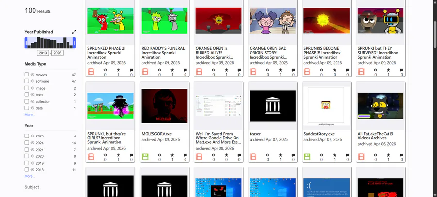
Task: Click the movie icon on SPRUNKI but they're GIRLS card
Action: pyautogui.click(x=91, y=157)
